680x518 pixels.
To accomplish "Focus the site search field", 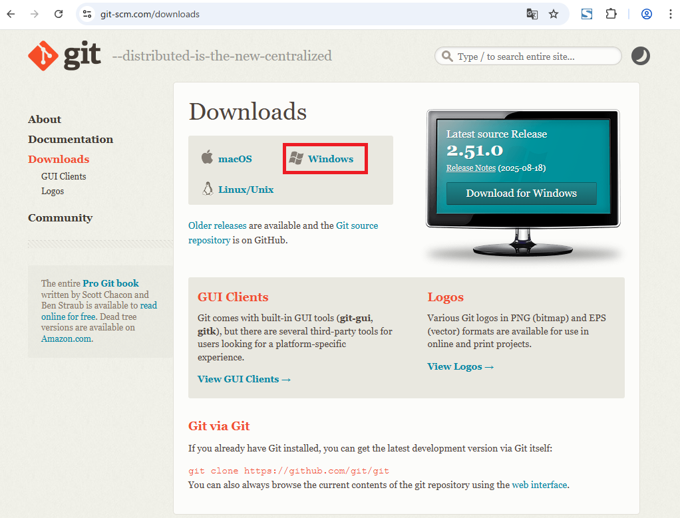I will click(x=528, y=56).
